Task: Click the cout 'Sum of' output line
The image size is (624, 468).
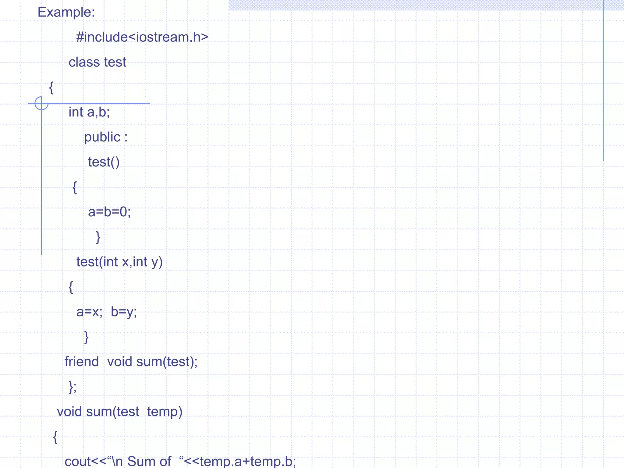Action: pos(180,461)
